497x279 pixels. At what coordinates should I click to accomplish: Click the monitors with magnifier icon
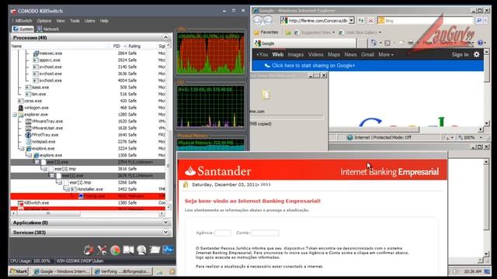tap(128, 250)
